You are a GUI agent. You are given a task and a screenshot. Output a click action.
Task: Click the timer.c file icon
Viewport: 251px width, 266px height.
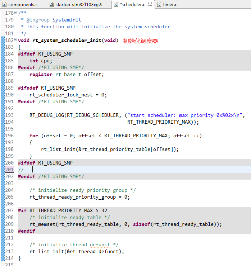click(159, 5)
